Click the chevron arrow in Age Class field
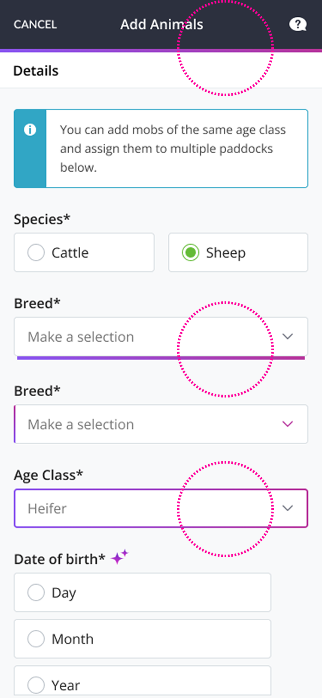Image resolution: width=322 pixels, height=698 pixels. [288, 508]
